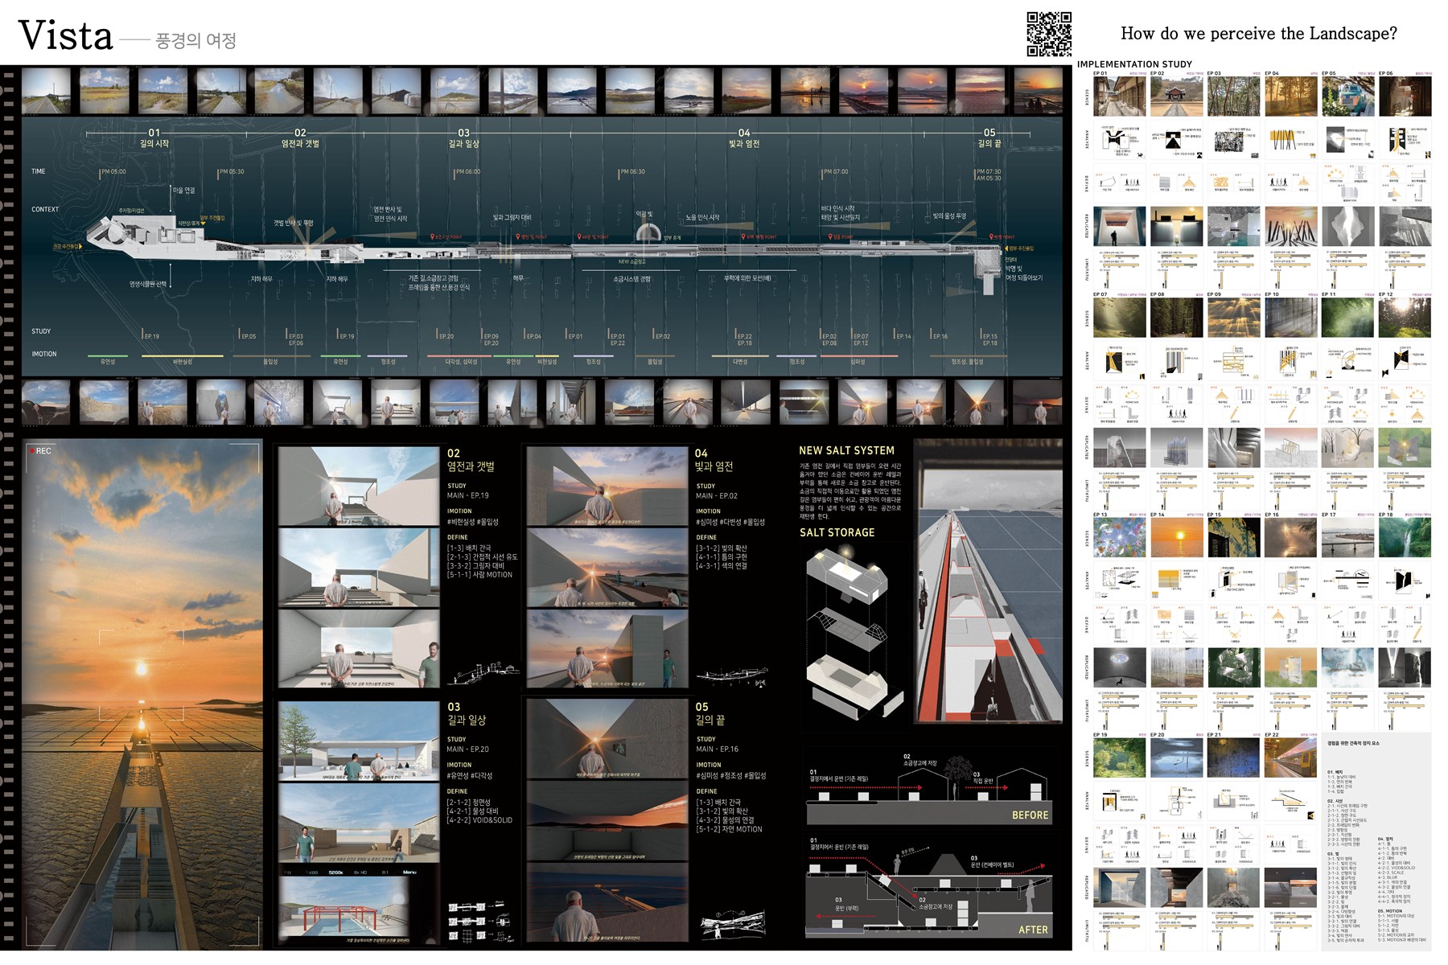
Task: Click the yellow 비현실성 emotion bar
Action: (183, 355)
